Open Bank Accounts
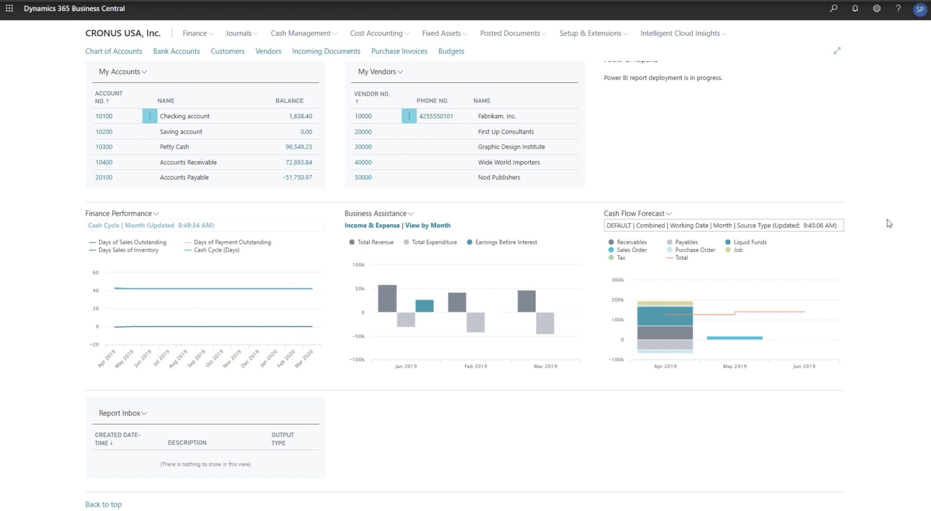Image resolution: width=931 pixels, height=511 pixels. click(x=176, y=51)
